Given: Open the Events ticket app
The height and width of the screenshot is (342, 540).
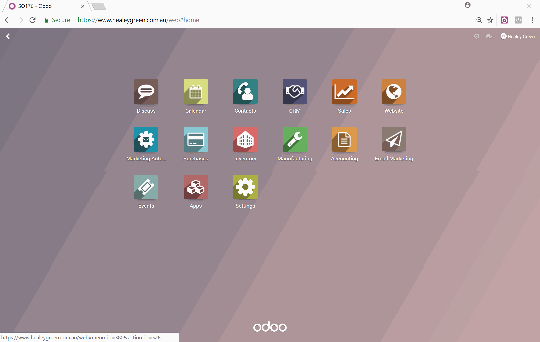Looking at the screenshot, I should 146,187.
